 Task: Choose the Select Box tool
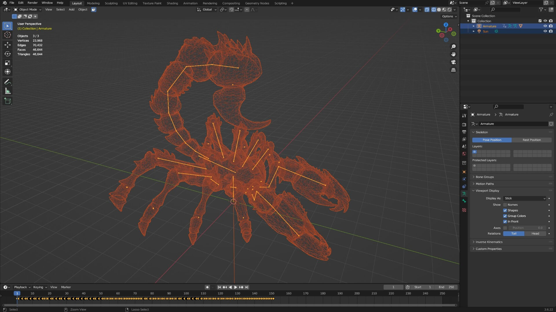click(8, 26)
